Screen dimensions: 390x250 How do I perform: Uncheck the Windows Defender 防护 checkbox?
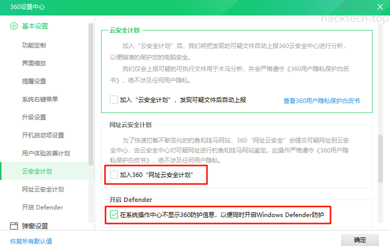pos(114,215)
